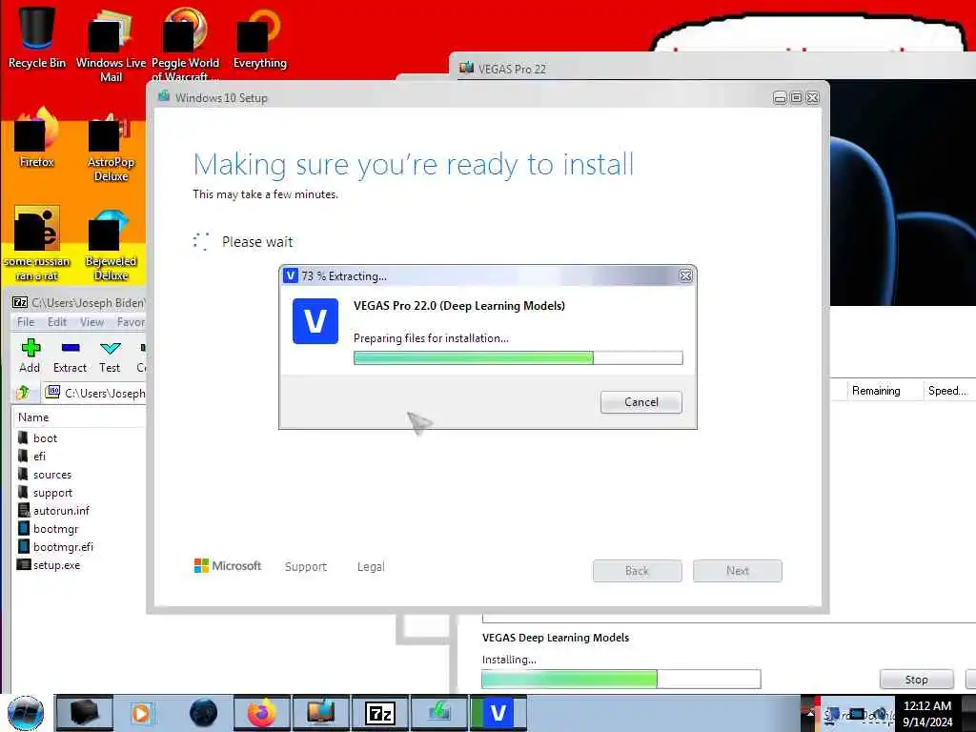Switch to Windows Setup taskbar icon
This screenshot has width=976, height=732.
click(438, 713)
